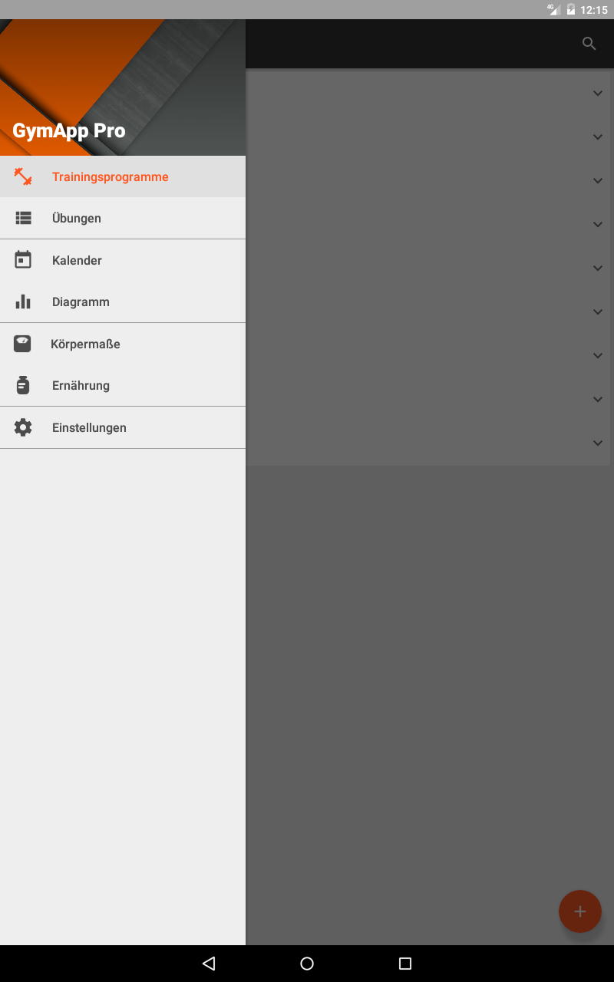Click the dumbbell icon beside Trainingsprogramme

[23, 176]
